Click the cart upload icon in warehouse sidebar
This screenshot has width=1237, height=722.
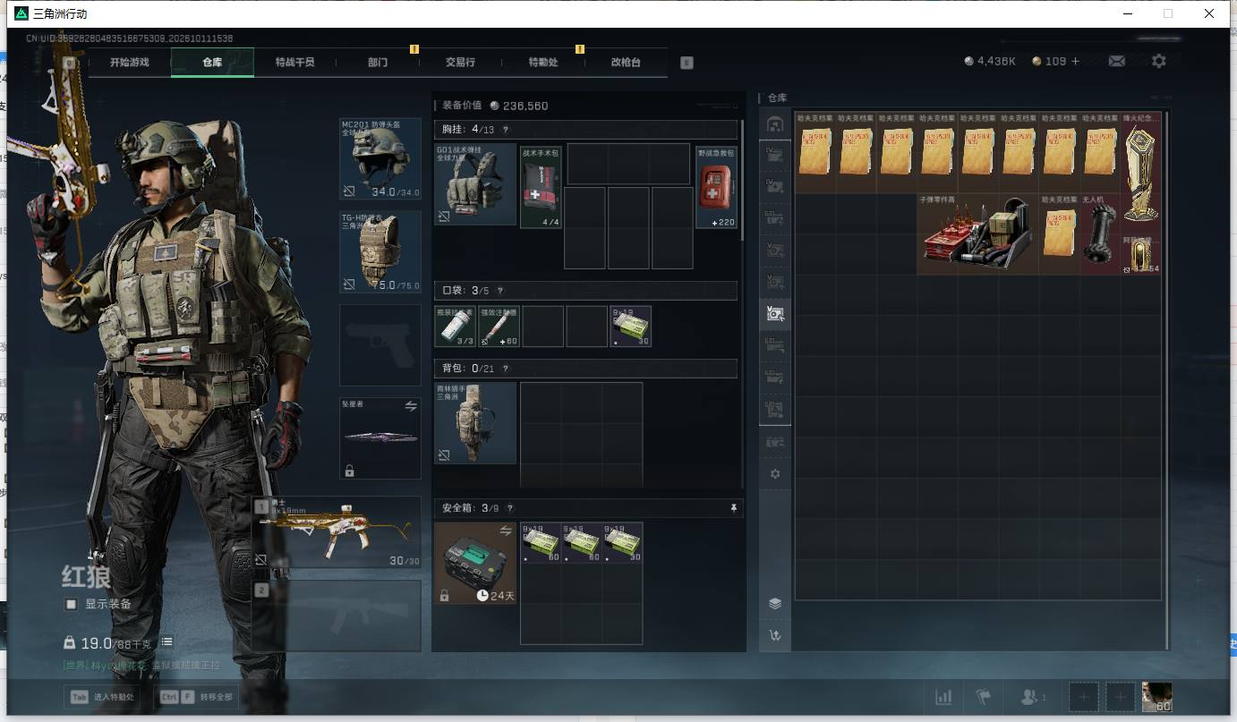click(775, 635)
